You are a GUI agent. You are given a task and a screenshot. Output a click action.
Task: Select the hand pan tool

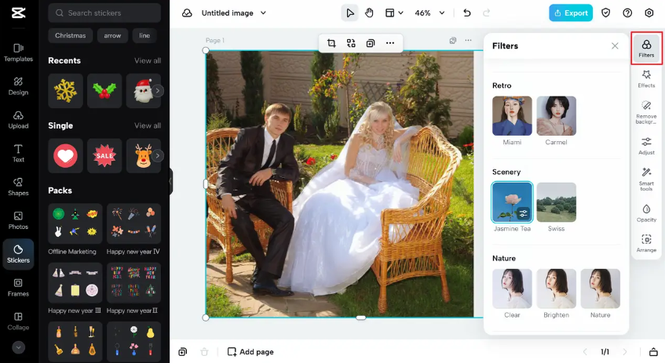369,13
